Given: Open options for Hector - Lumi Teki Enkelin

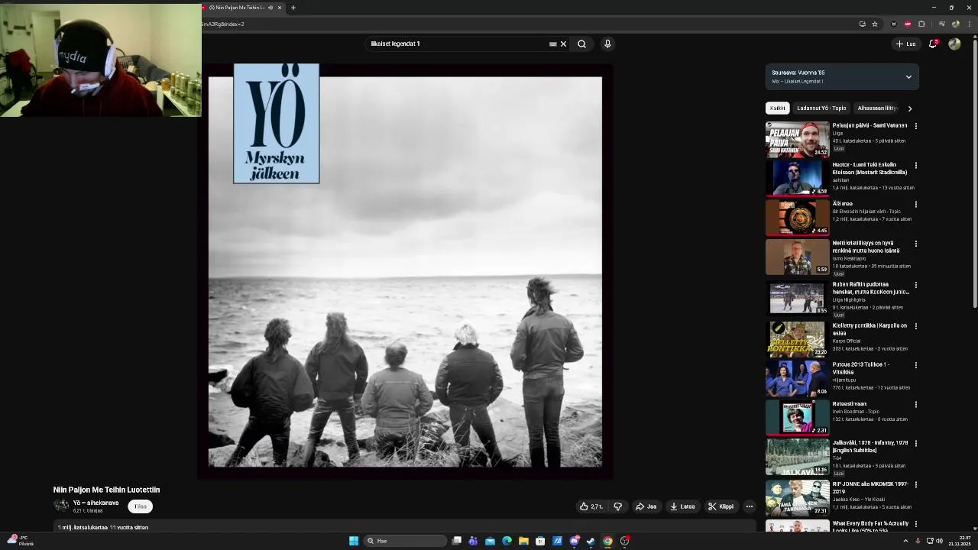Looking at the screenshot, I should [x=916, y=165].
